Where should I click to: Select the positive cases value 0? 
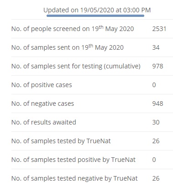(x=154, y=85)
